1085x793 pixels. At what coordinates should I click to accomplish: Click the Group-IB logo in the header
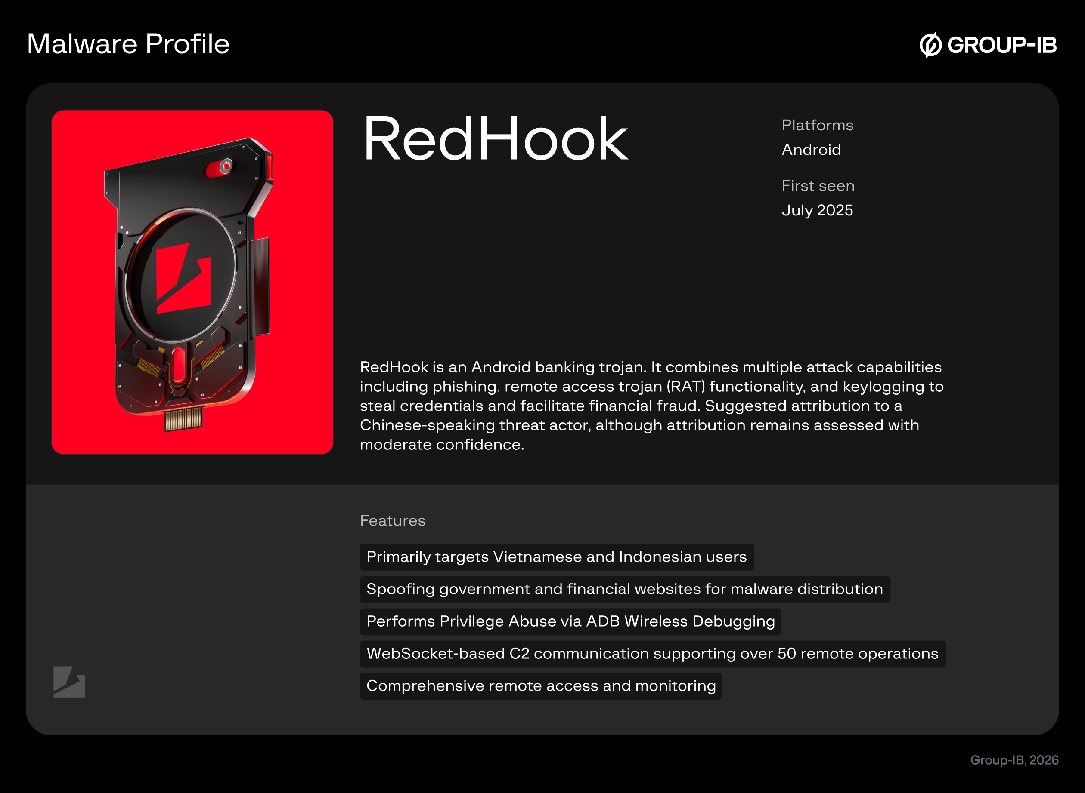pyautogui.click(x=988, y=45)
